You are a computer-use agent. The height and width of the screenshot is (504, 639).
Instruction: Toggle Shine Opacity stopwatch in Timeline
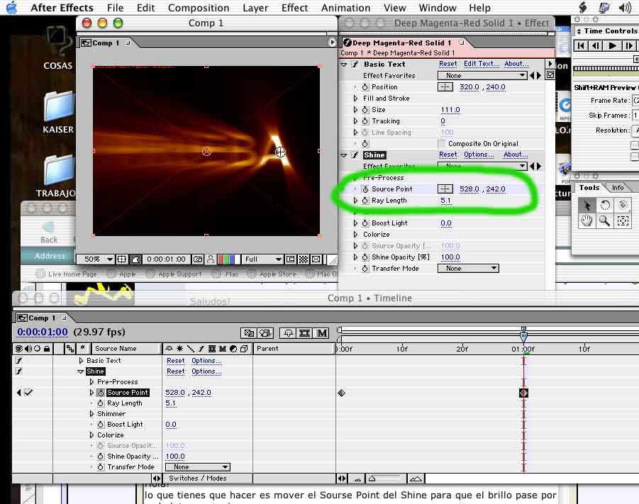[101, 457]
